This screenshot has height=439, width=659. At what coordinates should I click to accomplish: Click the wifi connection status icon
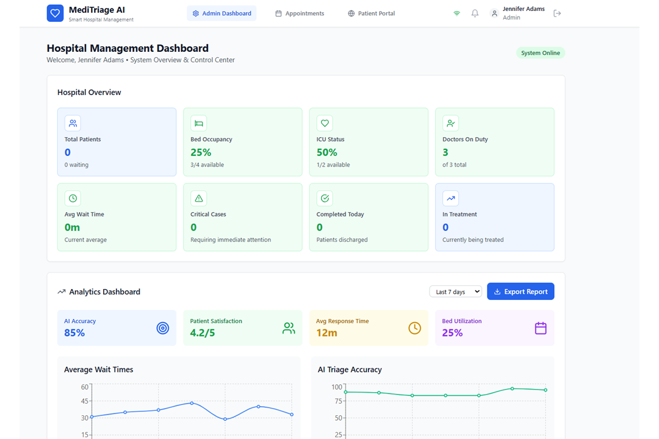tap(457, 13)
